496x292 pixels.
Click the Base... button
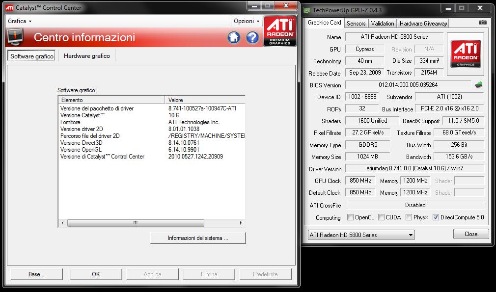click(x=36, y=274)
